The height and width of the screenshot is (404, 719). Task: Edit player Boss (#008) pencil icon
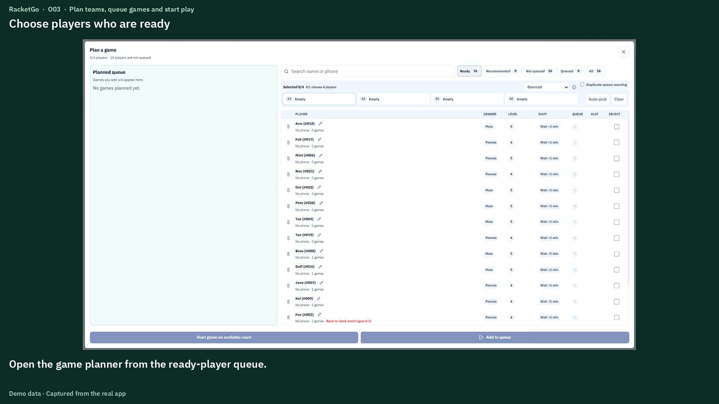[321, 251]
